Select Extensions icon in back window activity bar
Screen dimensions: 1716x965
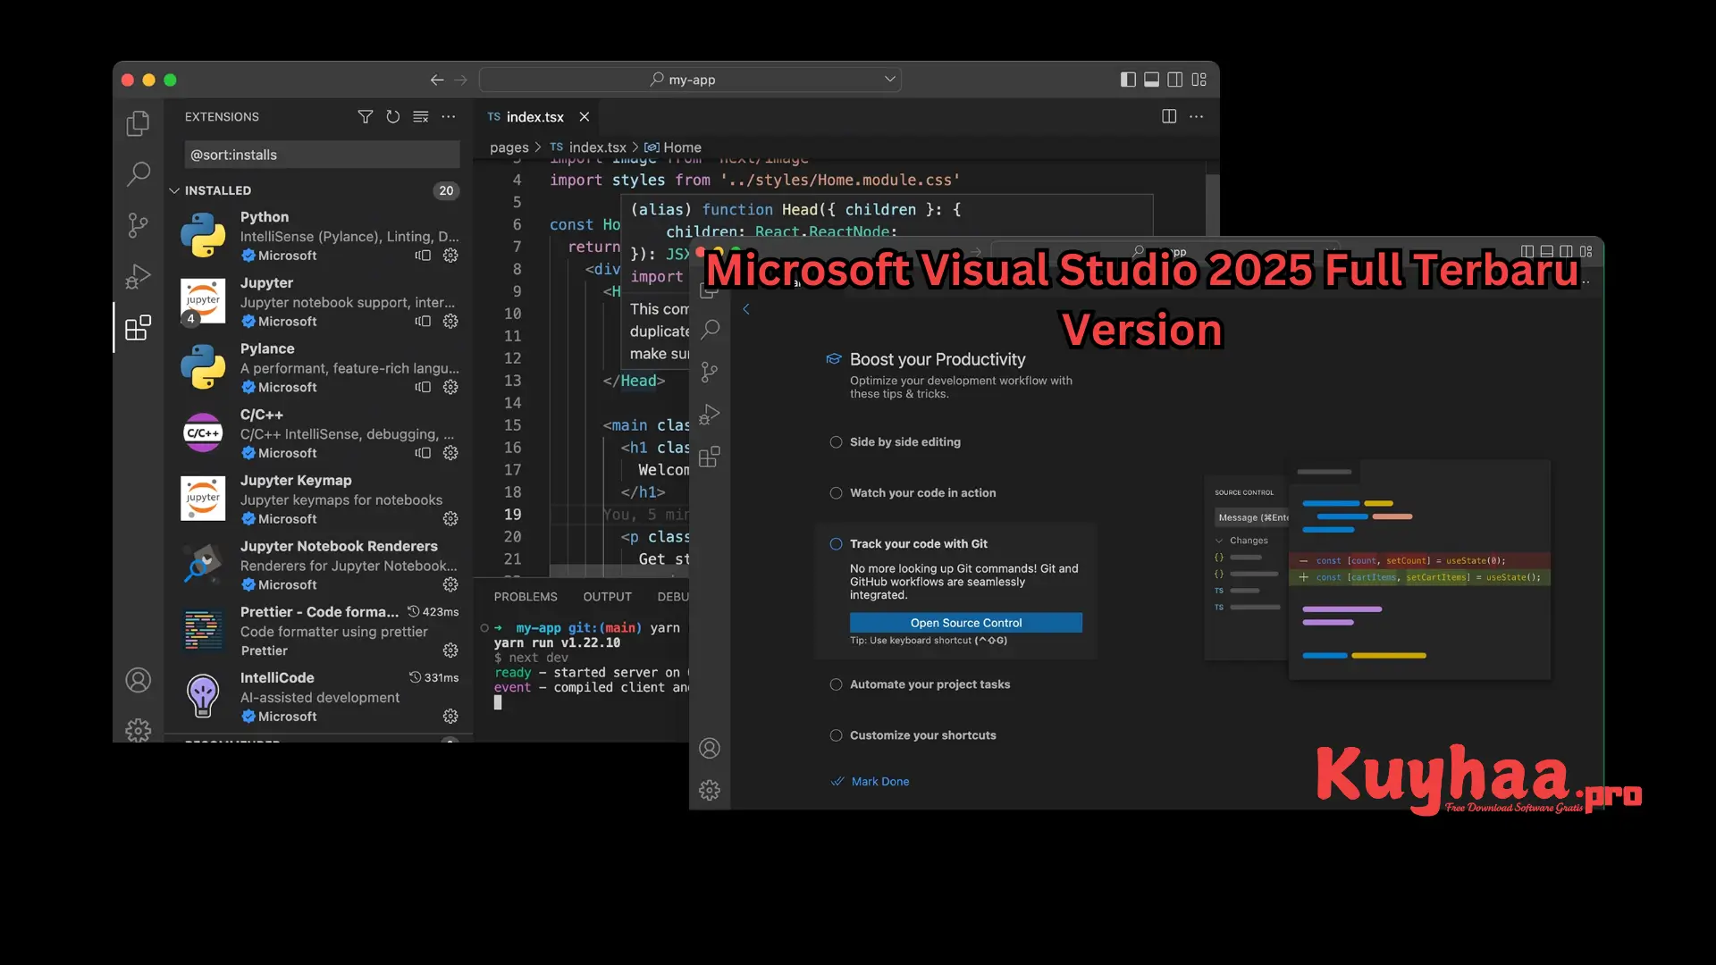(x=138, y=328)
